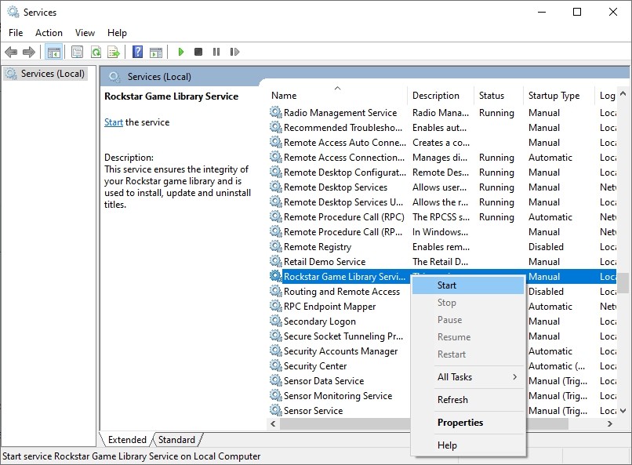Click gear icon beside Sensor Service
The image size is (632, 465).
pyautogui.click(x=276, y=411)
